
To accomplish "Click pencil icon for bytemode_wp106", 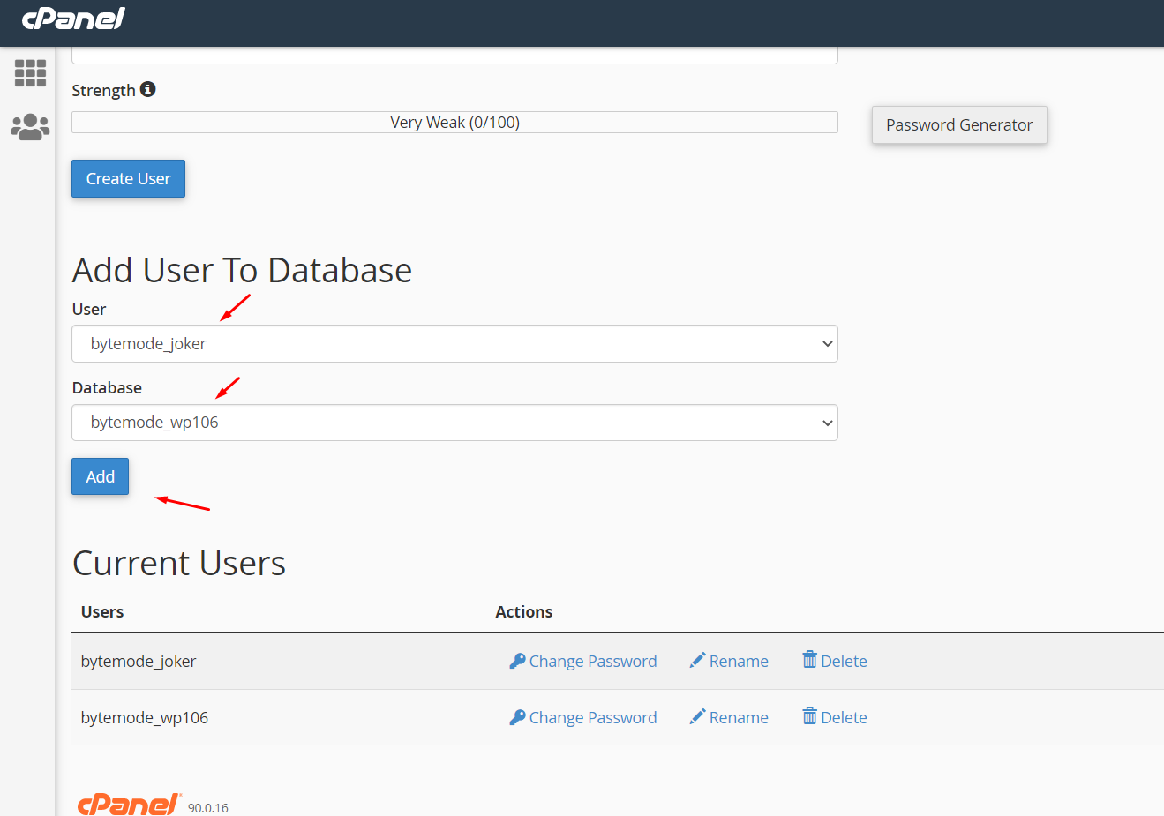I will click(697, 717).
